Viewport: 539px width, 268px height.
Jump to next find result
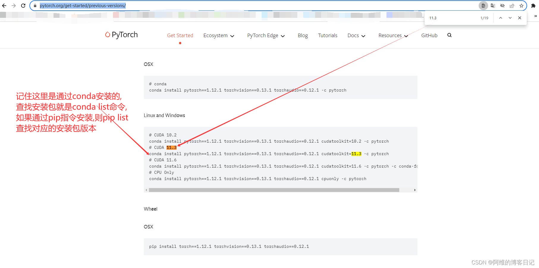pyautogui.click(x=510, y=18)
